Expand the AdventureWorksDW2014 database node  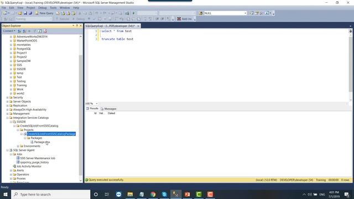[x=11, y=36]
